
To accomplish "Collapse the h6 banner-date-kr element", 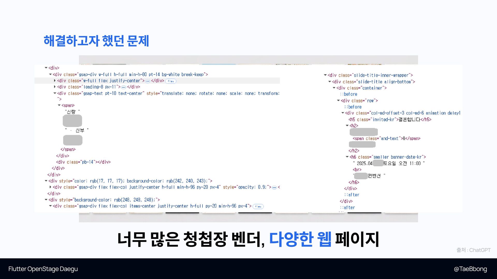I will point(347,157).
